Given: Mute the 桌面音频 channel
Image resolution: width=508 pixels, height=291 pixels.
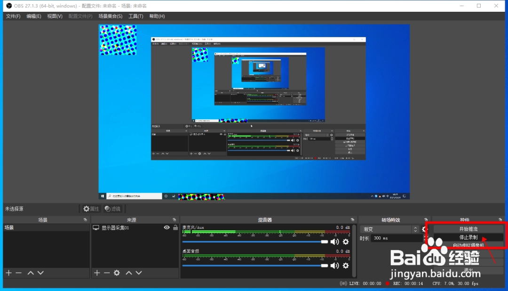Looking at the screenshot, I should 335,266.
